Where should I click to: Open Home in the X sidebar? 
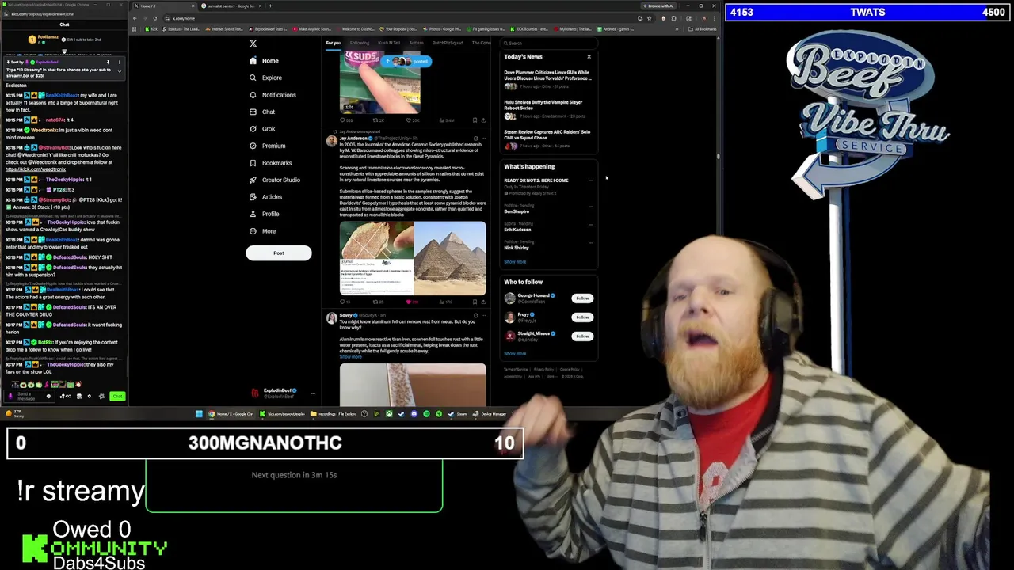click(264, 61)
